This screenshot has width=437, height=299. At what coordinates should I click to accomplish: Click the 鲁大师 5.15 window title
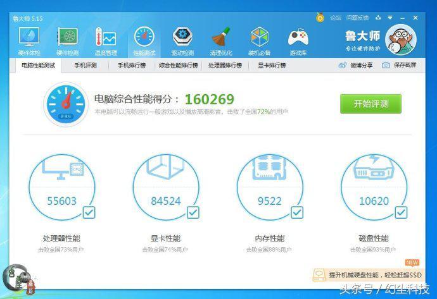[x=28, y=18]
